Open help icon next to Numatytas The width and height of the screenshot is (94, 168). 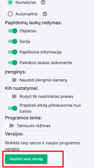coord(43,3)
